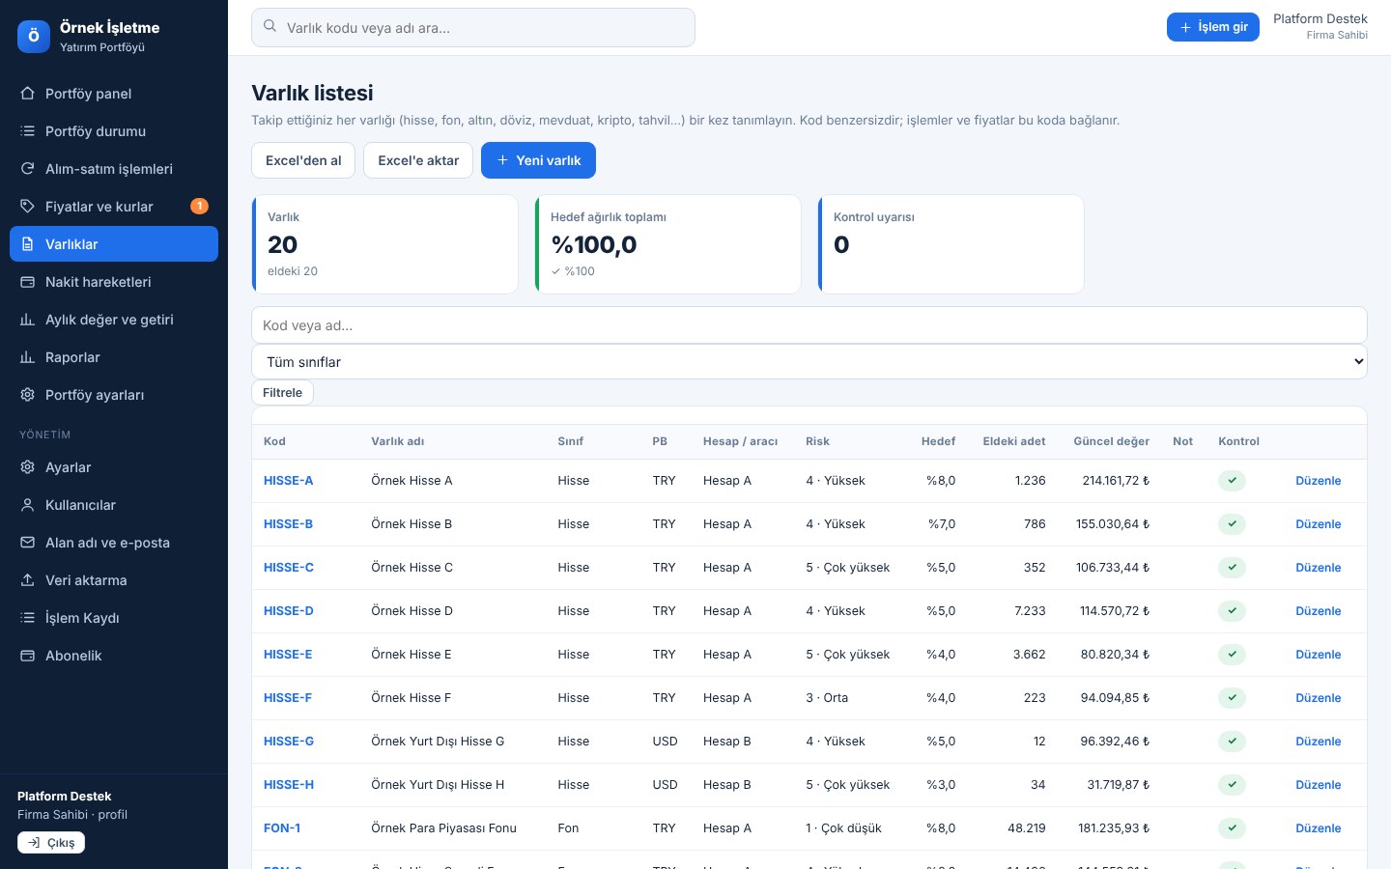Click Aylık değer ve getiri chart icon

tap(27, 320)
